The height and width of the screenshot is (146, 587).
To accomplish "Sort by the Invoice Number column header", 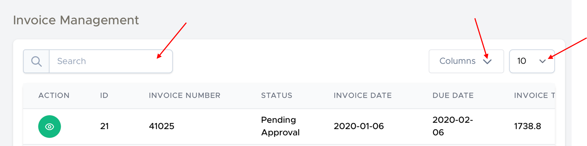I will [184, 95].
